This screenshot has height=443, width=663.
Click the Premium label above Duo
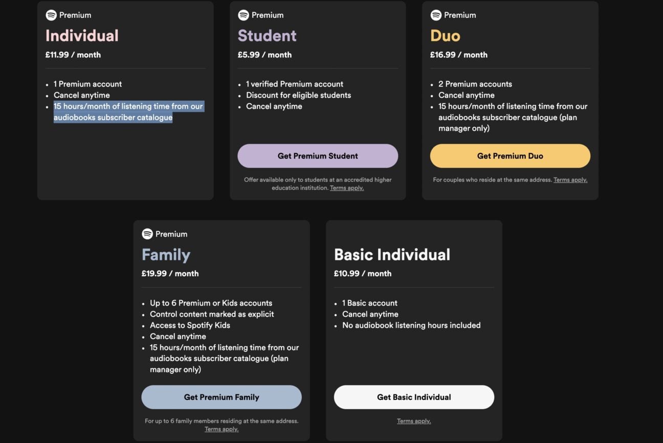(x=459, y=15)
